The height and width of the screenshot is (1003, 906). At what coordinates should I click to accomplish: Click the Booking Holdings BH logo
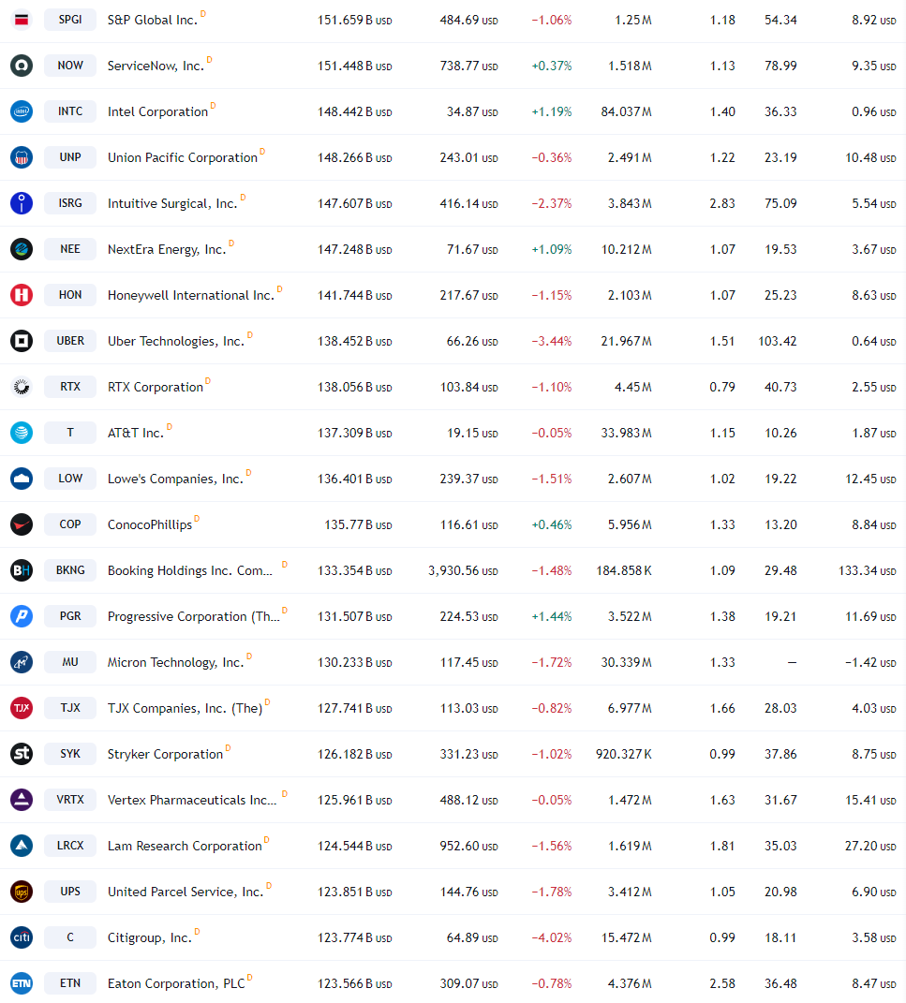[x=22, y=570]
